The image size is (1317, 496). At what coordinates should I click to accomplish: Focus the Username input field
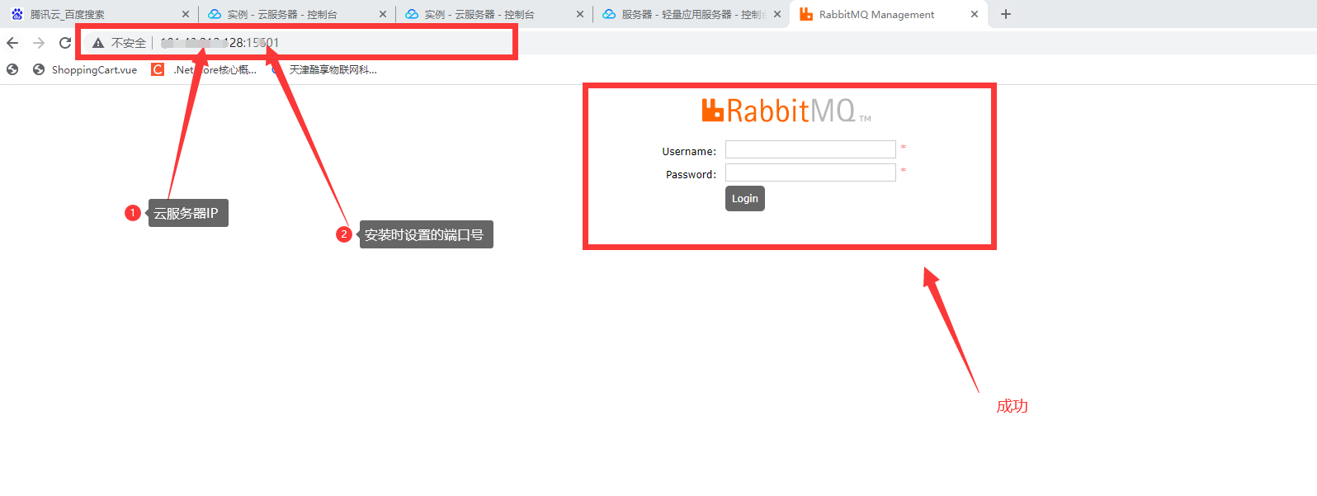810,149
